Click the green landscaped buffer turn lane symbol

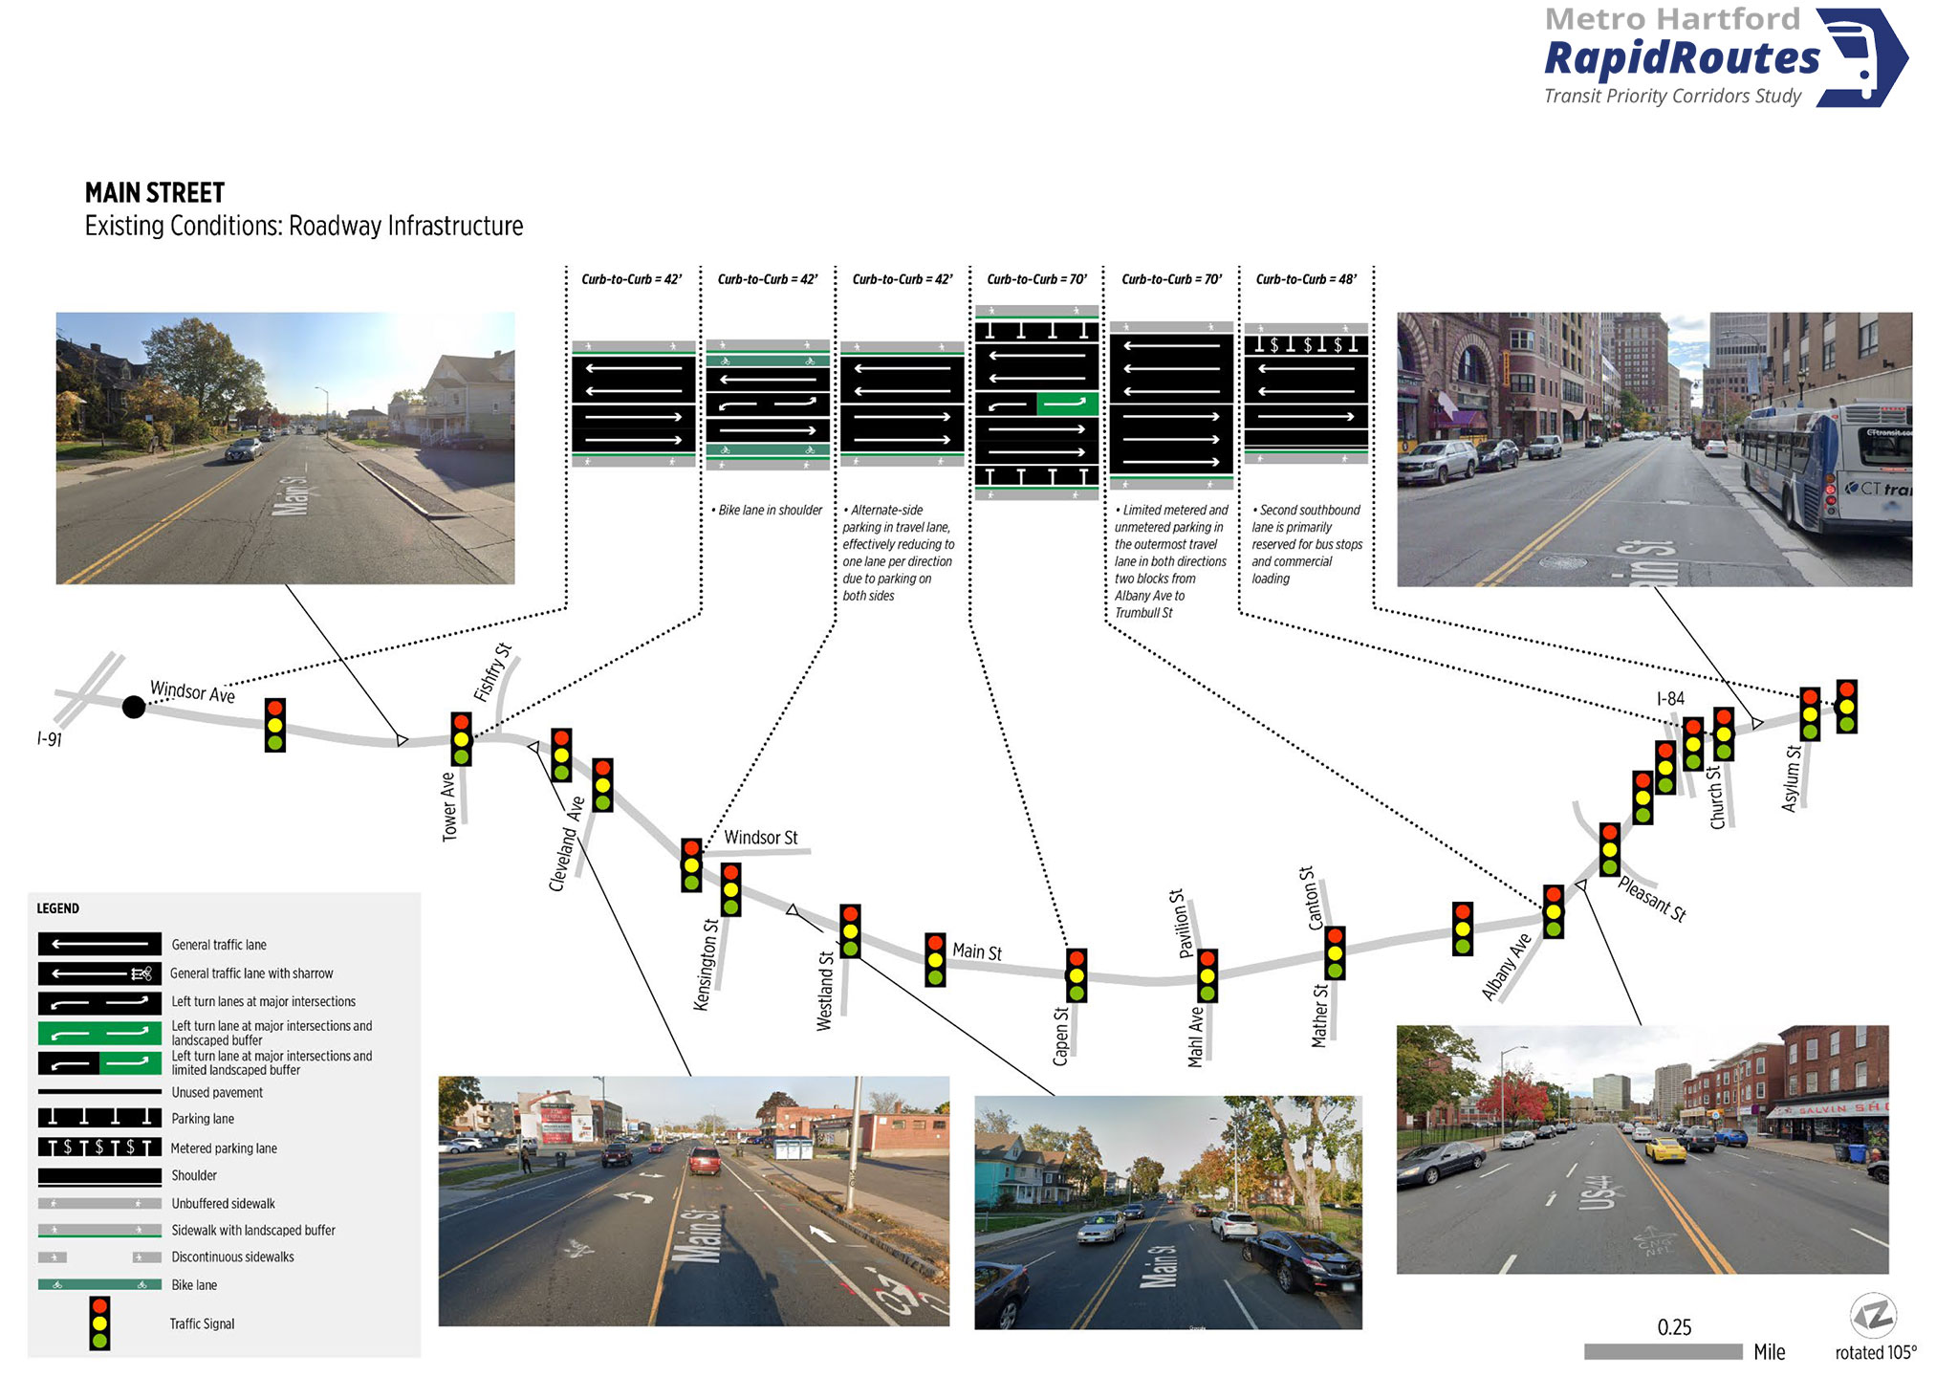tap(99, 1033)
